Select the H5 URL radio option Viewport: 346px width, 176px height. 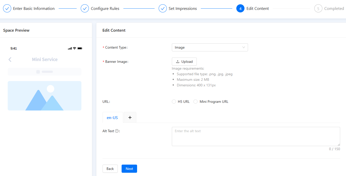174,102
